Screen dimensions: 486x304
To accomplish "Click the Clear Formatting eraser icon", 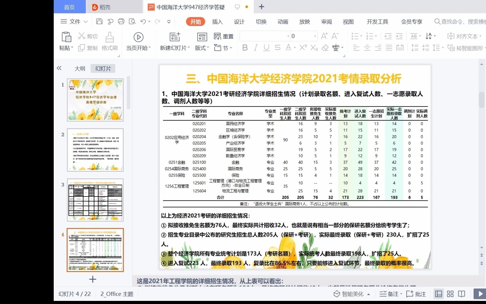I will (325, 48).
